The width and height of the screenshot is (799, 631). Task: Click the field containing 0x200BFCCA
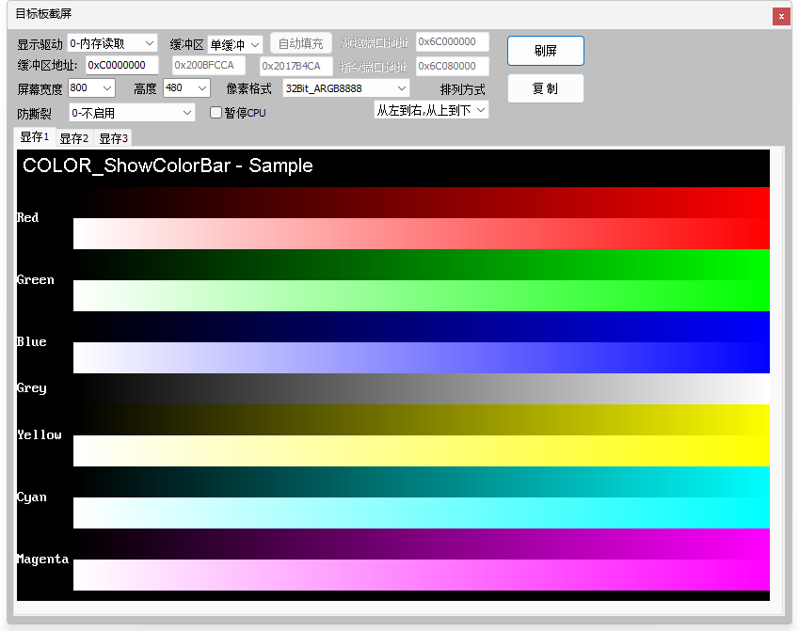pyautogui.click(x=208, y=65)
